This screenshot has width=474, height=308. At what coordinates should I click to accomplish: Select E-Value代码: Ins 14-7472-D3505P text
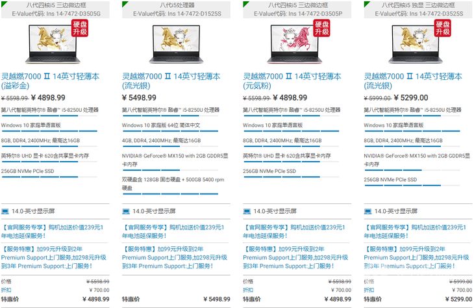(x=298, y=14)
